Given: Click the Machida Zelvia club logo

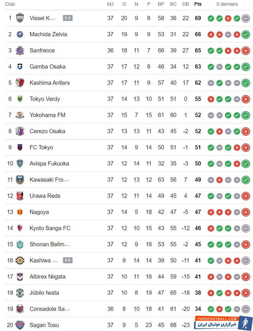Looking at the screenshot, I should click(20, 34).
